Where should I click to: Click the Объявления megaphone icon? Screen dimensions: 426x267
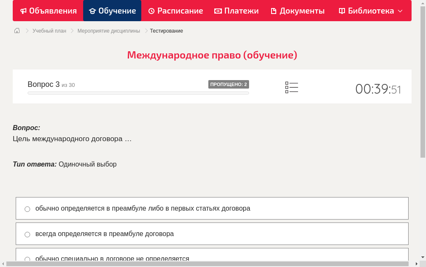pos(23,11)
